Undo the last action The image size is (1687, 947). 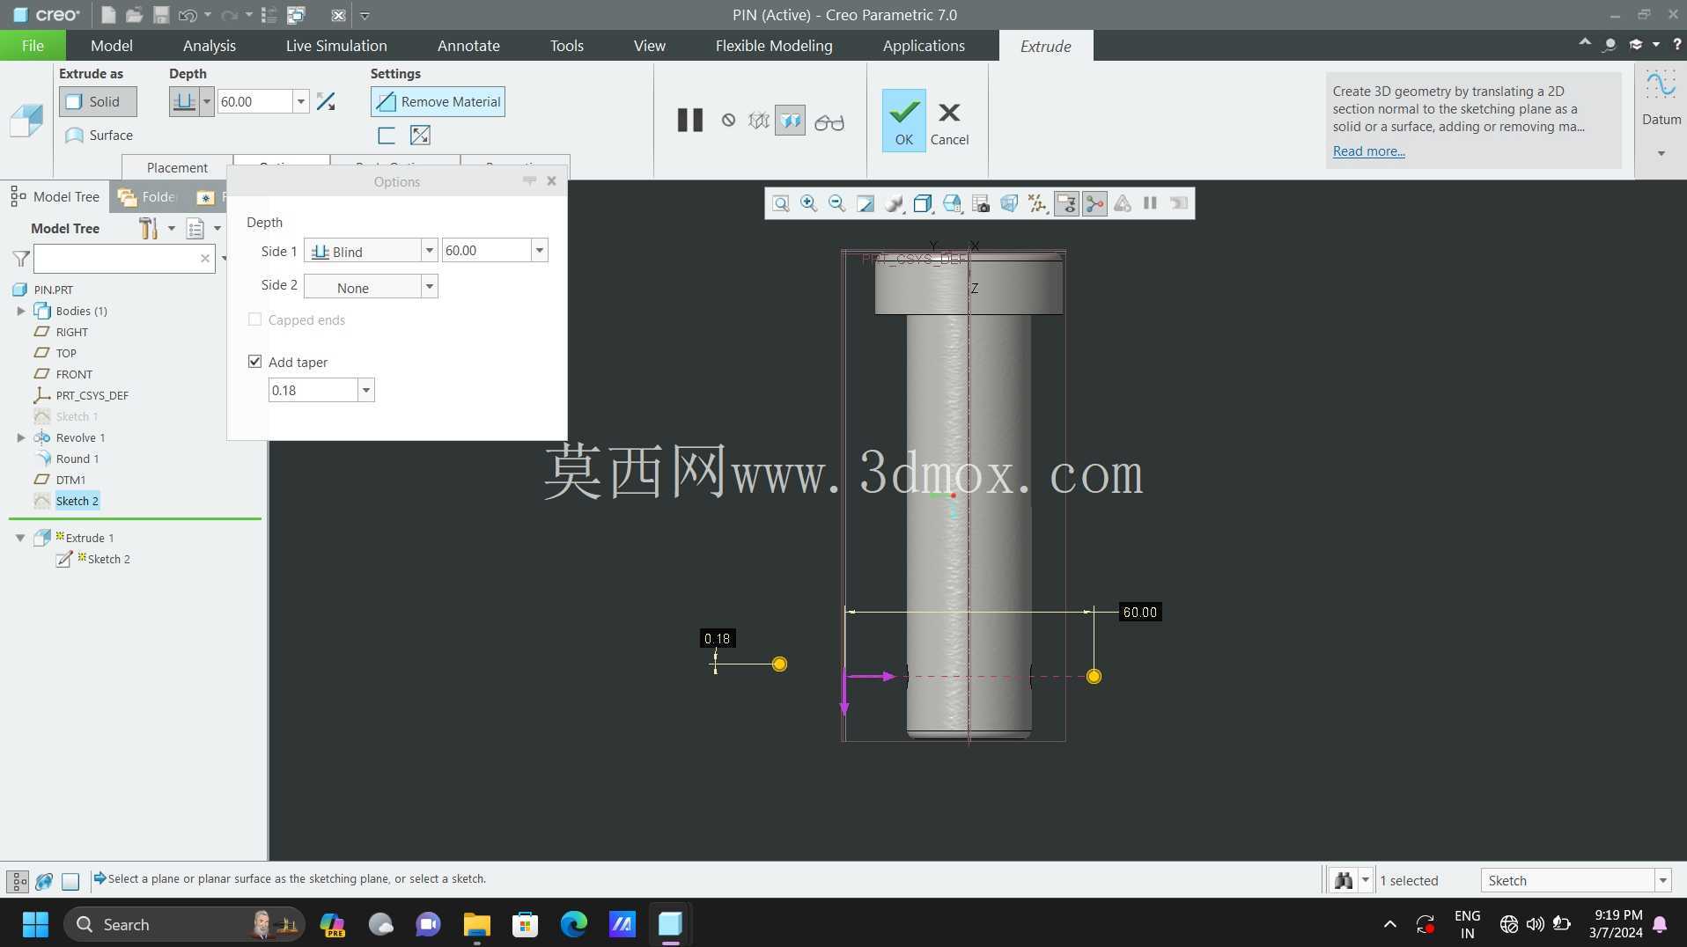(187, 15)
